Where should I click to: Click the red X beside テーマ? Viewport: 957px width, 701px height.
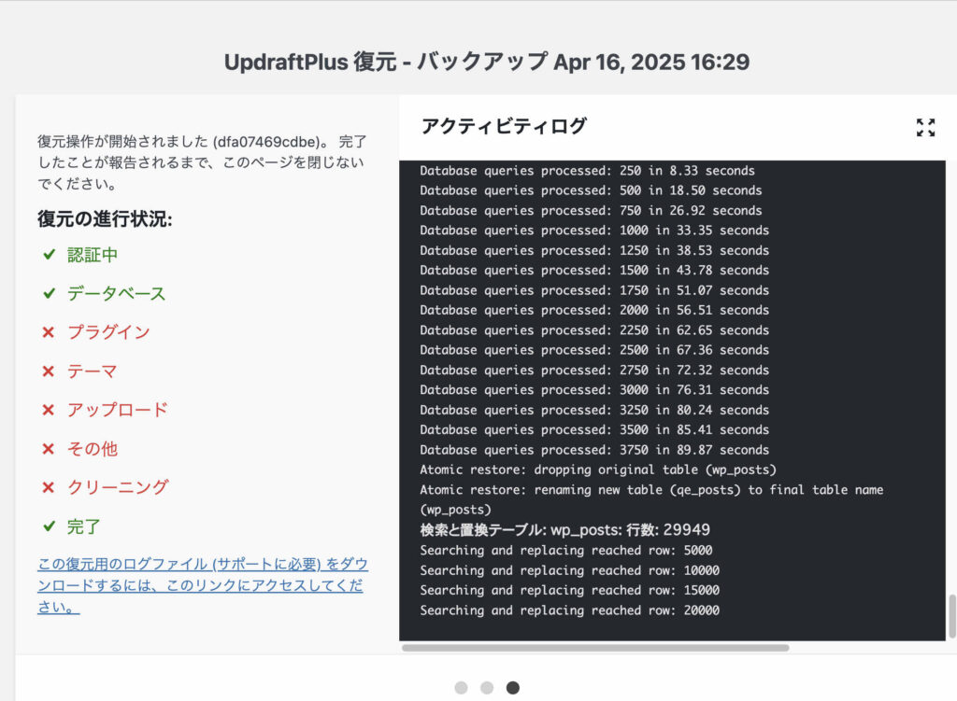pos(49,372)
